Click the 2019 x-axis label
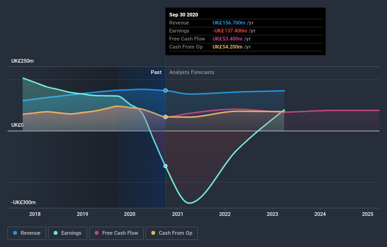This screenshot has height=247, width=387. [82, 214]
